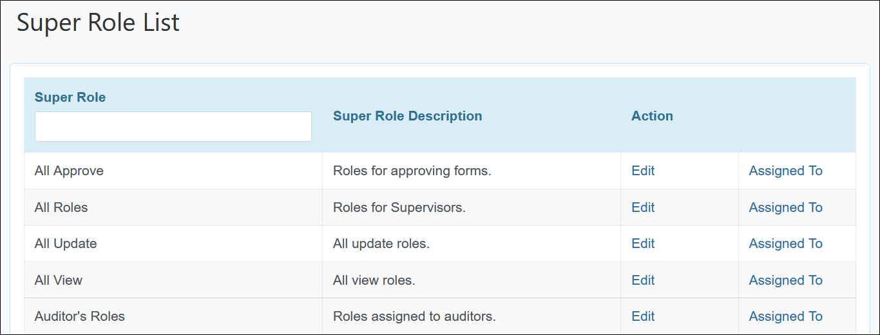Select the All Approve row name
The height and width of the screenshot is (335, 880).
point(69,171)
